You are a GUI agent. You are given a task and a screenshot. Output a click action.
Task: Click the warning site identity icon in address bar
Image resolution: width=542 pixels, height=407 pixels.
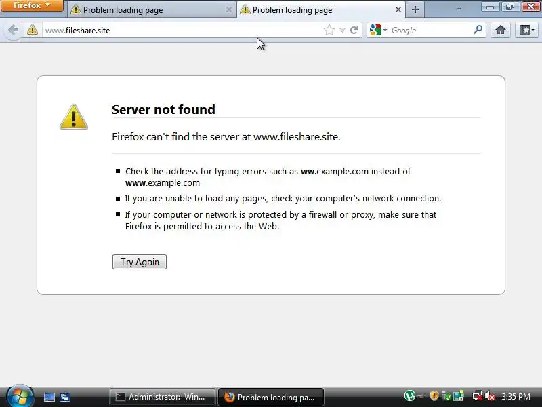tap(33, 30)
